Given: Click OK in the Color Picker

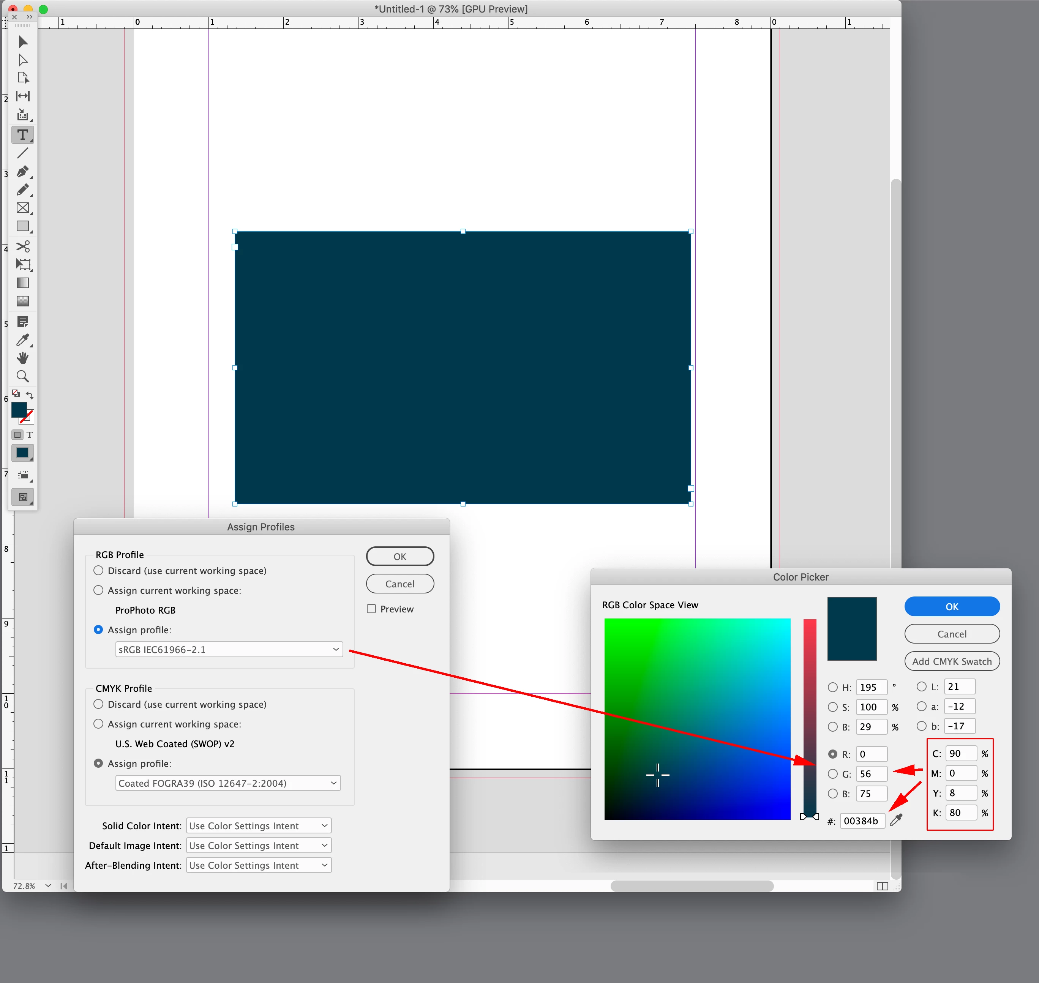Looking at the screenshot, I should pyautogui.click(x=952, y=606).
